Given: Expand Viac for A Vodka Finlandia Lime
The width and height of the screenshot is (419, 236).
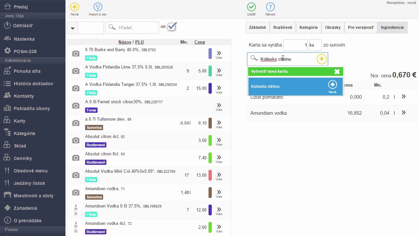Looking at the screenshot, I should pyautogui.click(x=219, y=71).
